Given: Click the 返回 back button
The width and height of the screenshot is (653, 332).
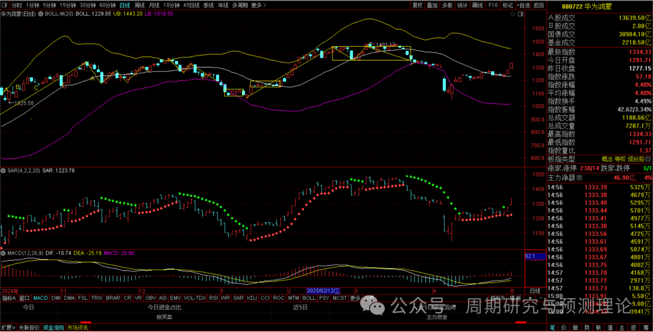Looking at the screenshot, I should pyautogui.click(x=538, y=5).
